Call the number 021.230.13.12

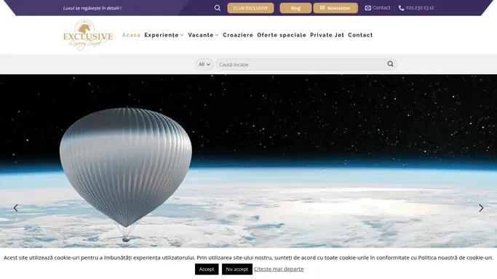420,8
